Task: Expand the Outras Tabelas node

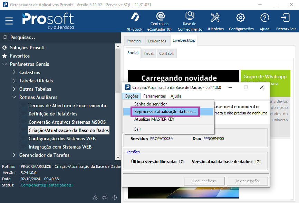Action: click(x=14, y=89)
